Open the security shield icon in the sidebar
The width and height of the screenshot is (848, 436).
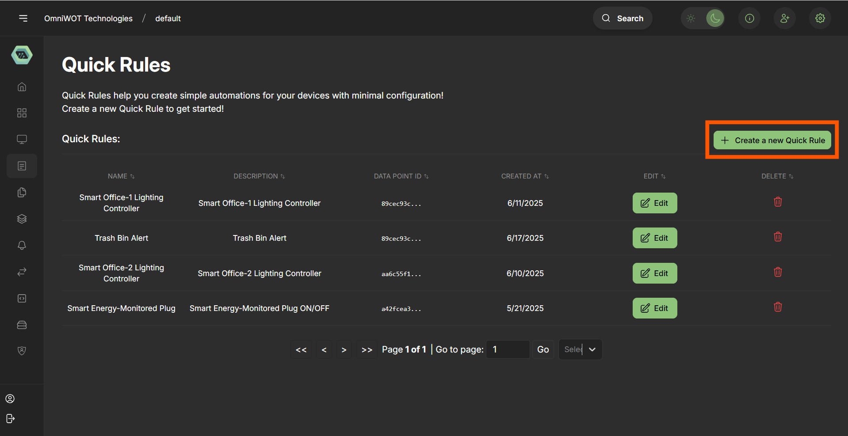point(22,351)
